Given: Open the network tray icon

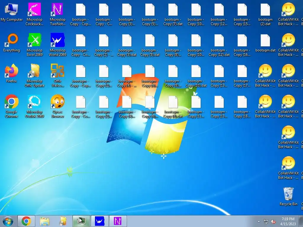Looking at the screenshot, I should 266,221.
